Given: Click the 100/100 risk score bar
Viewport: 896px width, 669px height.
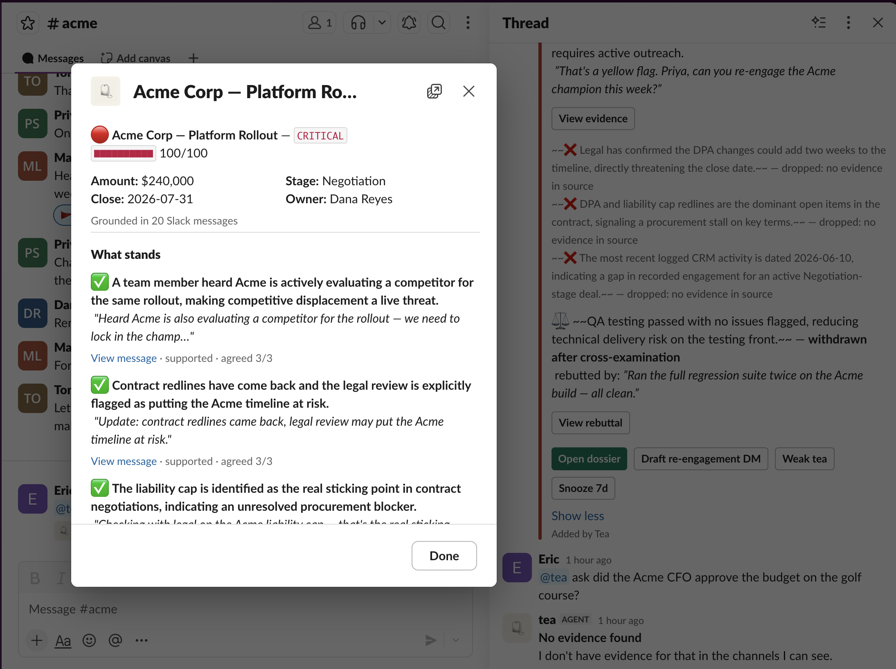Looking at the screenshot, I should coord(123,153).
